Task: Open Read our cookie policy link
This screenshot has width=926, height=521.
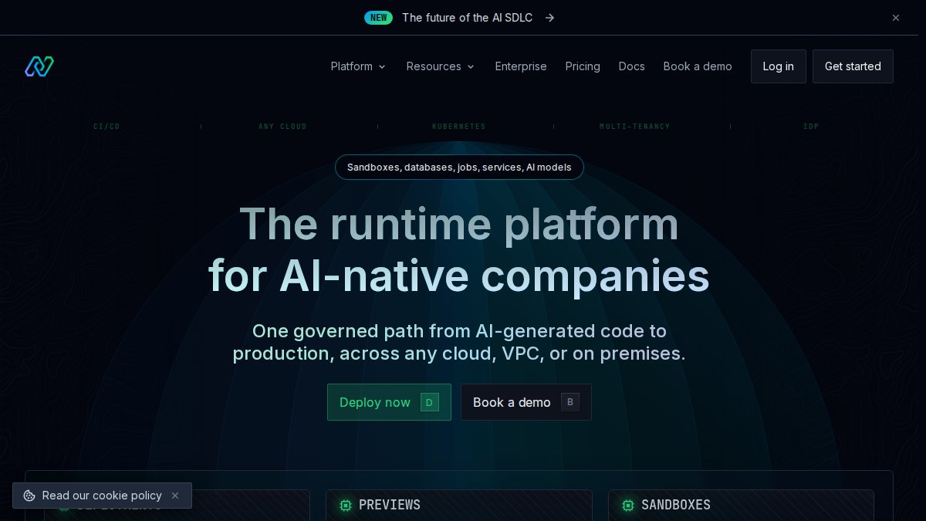Action: [102, 496]
